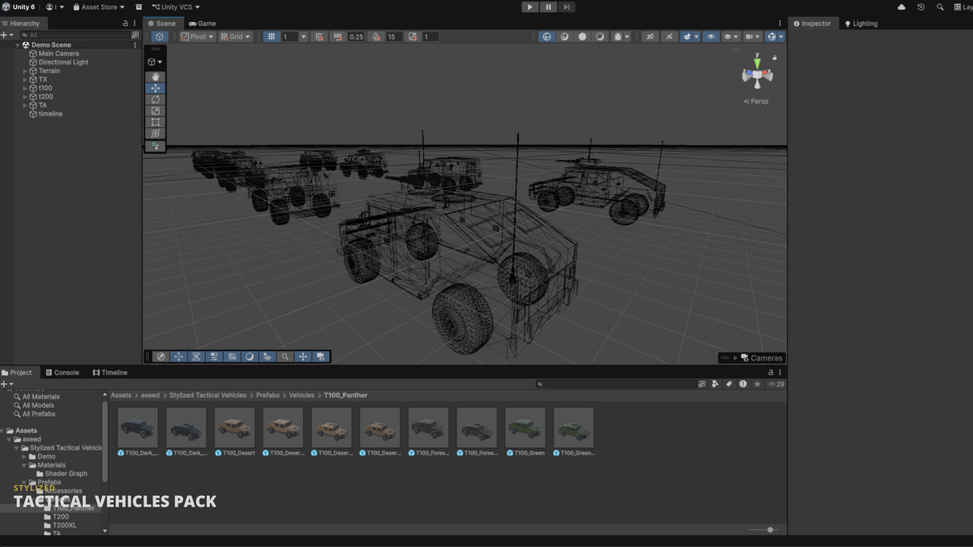973x547 pixels.
Task: Toggle the scene visibility eye button
Action: pyautogui.click(x=711, y=36)
